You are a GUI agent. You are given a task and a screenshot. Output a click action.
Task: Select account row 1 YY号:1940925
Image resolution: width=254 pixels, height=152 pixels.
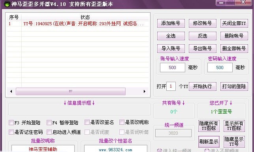78,24
